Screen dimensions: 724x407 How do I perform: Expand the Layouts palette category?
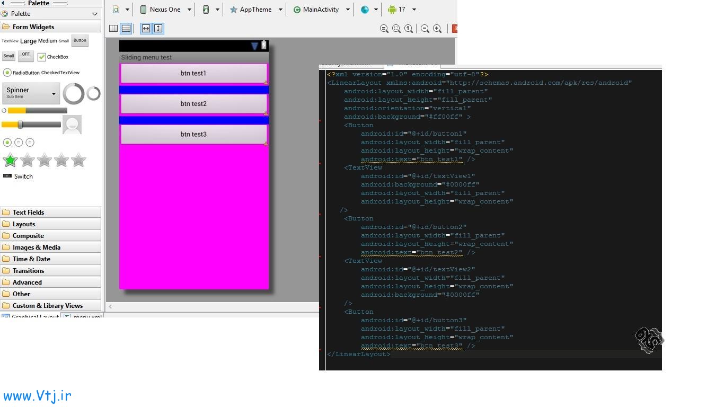tap(24, 224)
